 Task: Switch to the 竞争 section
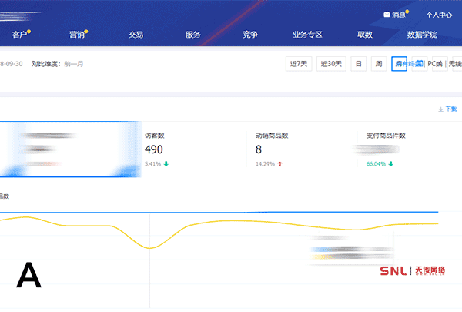(249, 35)
